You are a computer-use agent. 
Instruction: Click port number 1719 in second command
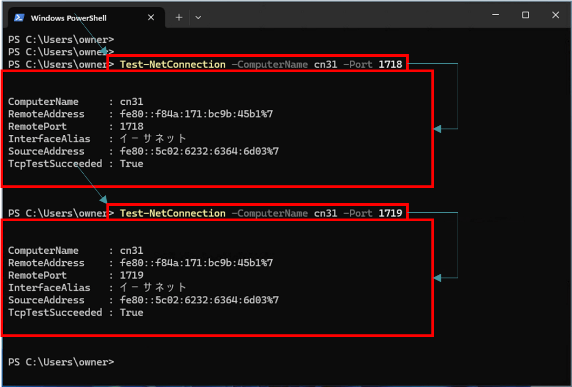pos(390,213)
